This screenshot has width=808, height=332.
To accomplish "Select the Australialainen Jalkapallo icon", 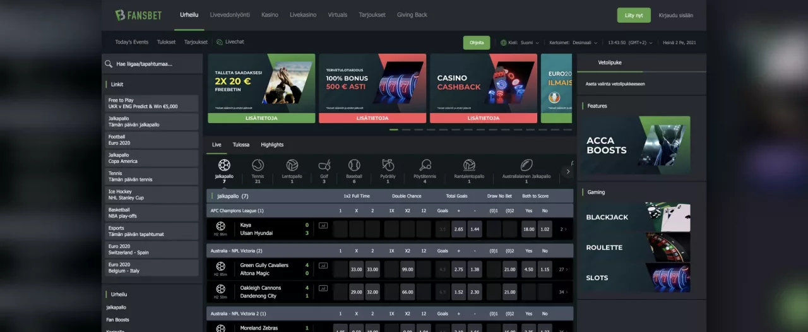I will [x=526, y=165].
